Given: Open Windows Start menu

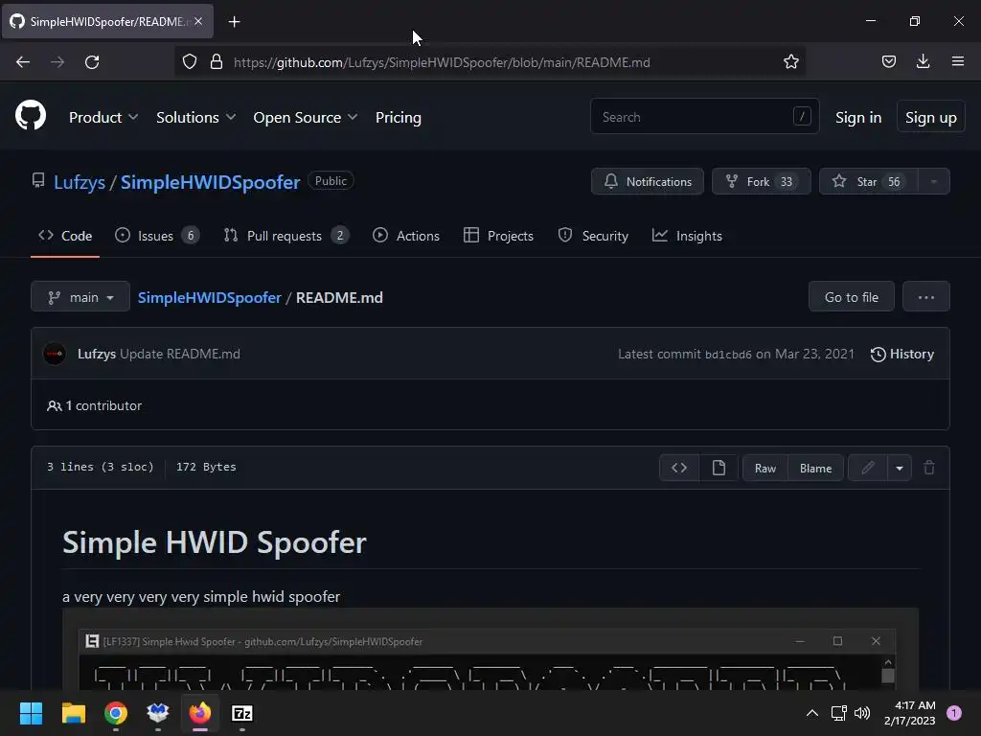Looking at the screenshot, I should (x=31, y=713).
